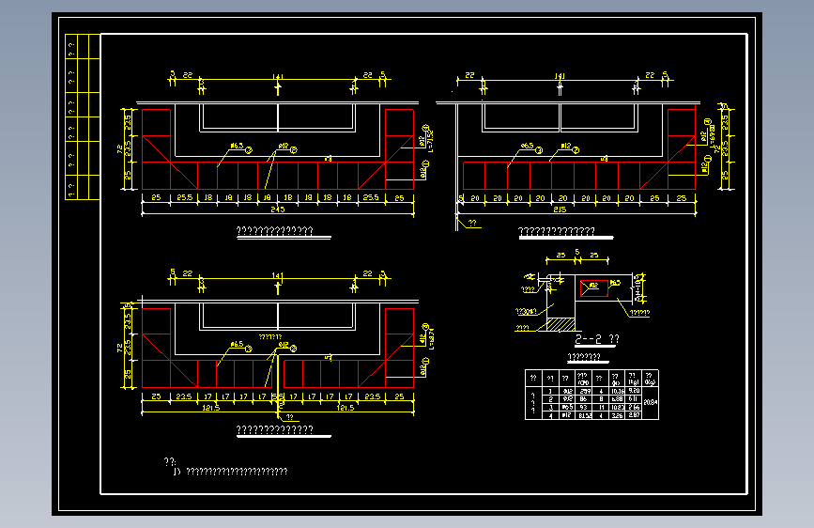Click note line "1)" at the bottom

pyautogui.click(x=231, y=472)
